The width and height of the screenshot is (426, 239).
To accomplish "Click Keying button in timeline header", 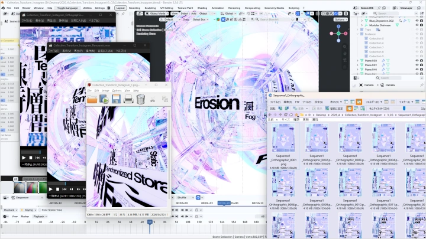I will pos(28,210).
